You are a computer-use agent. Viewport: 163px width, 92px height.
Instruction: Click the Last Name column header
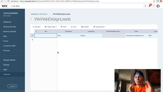[x=91, y=31]
